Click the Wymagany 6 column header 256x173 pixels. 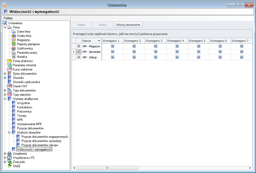click(x=220, y=41)
